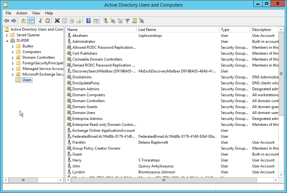Collapse the DI.IPDR domain node
Screen dimensions: 287x193
(x=7, y=41)
